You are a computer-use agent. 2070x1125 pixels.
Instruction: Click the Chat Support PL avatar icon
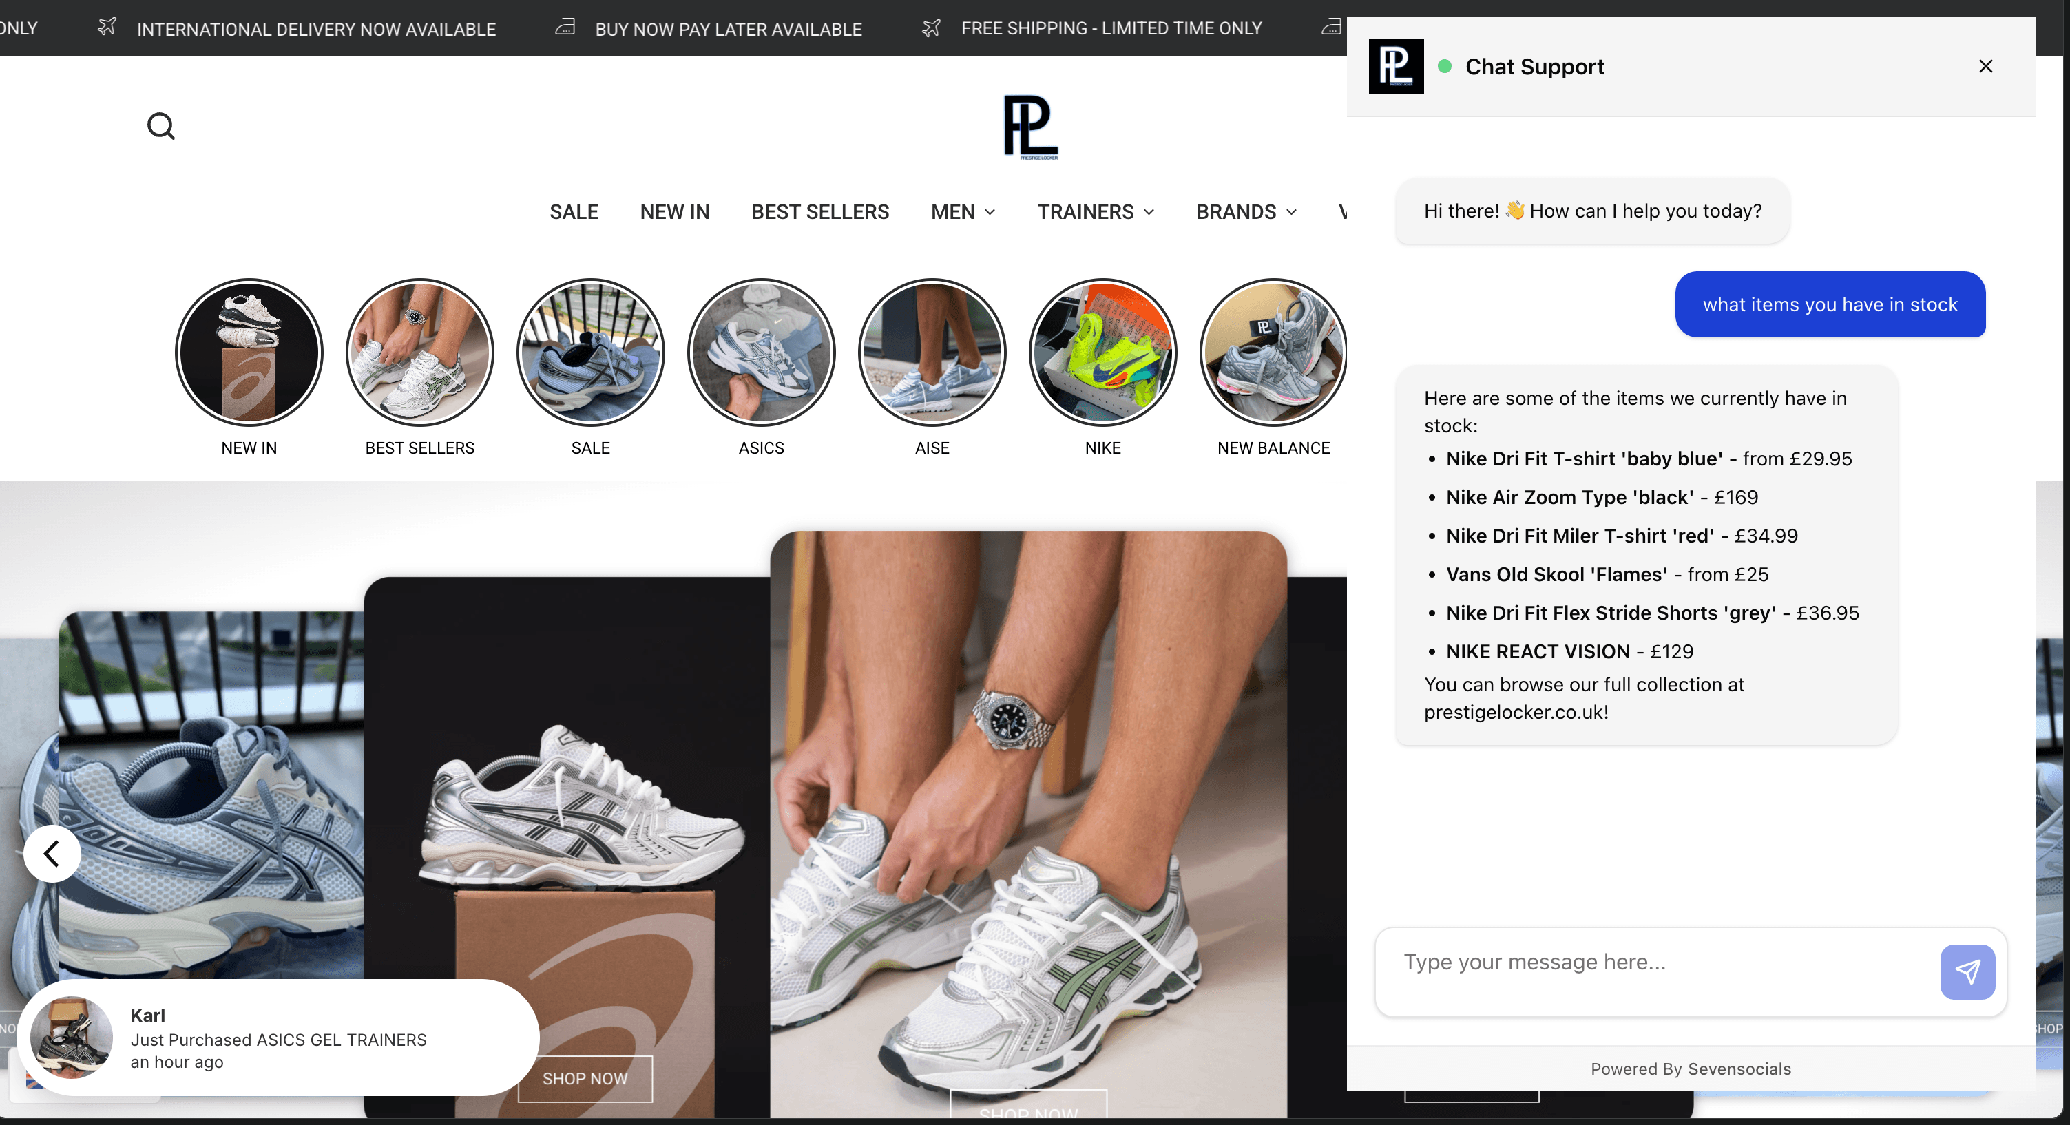pos(1396,66)
